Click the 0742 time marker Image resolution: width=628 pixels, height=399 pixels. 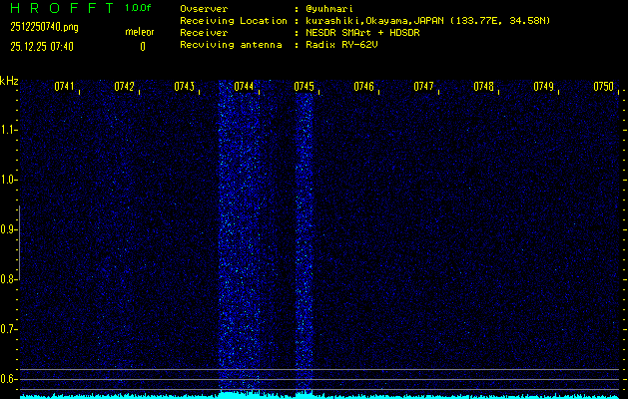[x=124, y=87]
